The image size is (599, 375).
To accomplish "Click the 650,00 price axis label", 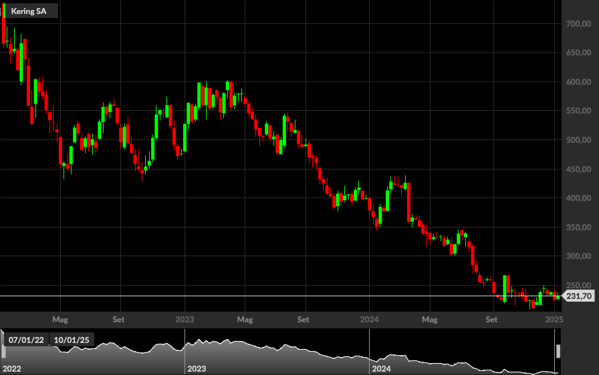I will coord(578,53).
